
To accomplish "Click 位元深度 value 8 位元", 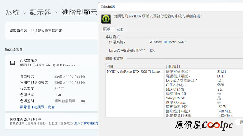I will tap(59, 89).
